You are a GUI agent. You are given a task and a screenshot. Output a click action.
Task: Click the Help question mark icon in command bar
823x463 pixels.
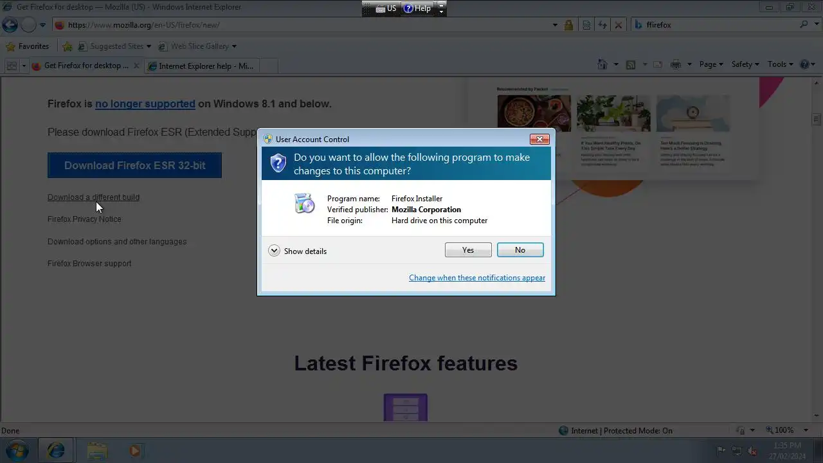point(805,64)
